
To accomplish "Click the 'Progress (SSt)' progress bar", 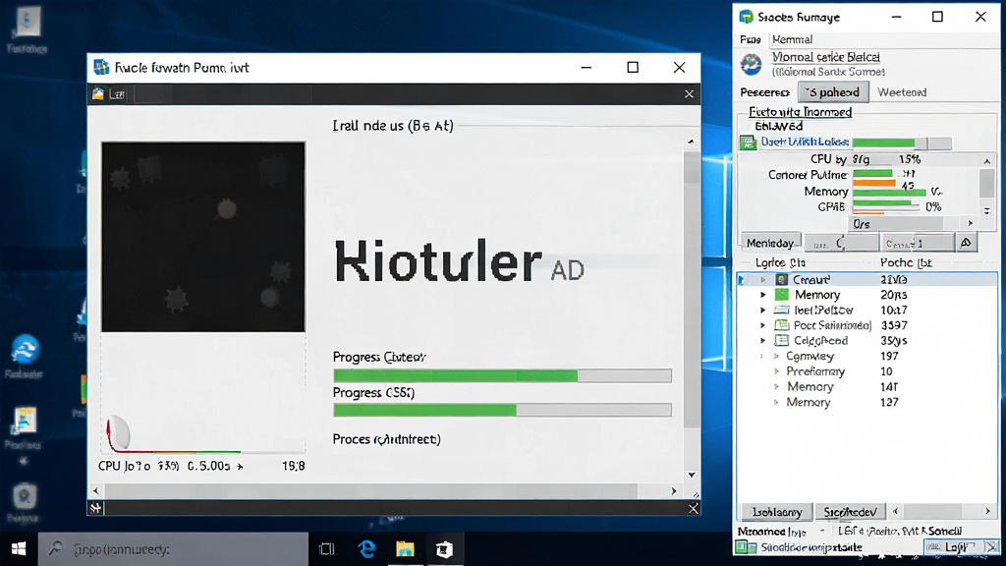I will pos(502,410).
